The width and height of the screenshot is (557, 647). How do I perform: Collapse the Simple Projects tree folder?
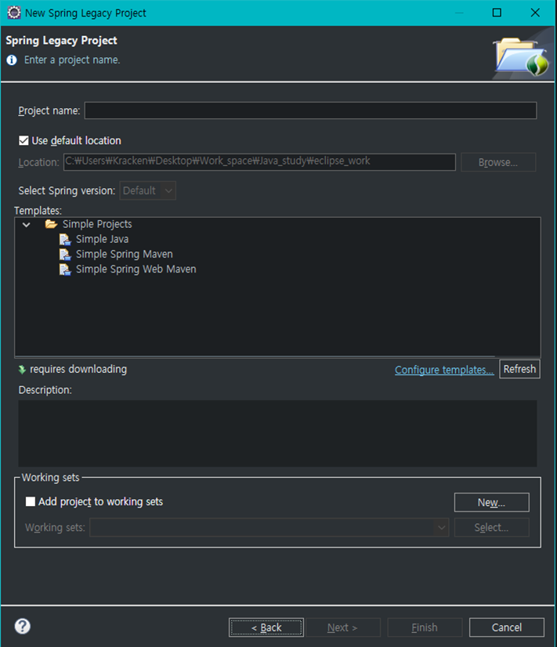[27, 225]
